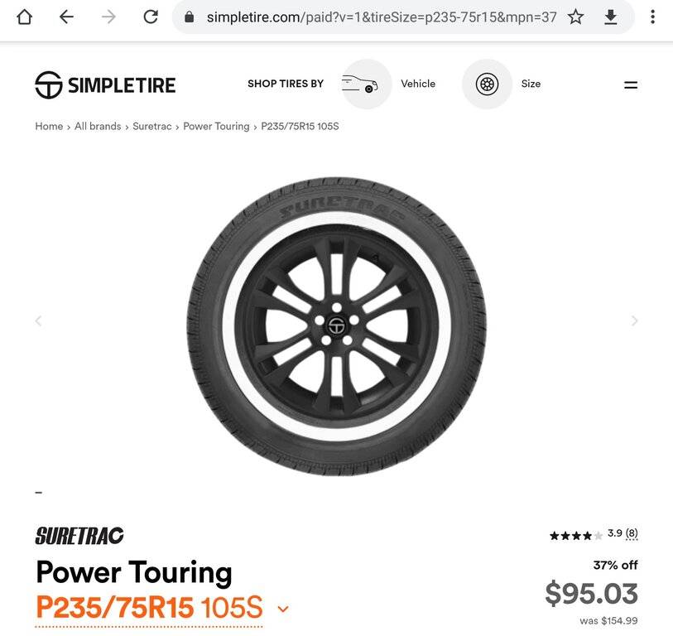
Task: Expand the P235/75R15 105S size dropdown
Action: [283, 609]
